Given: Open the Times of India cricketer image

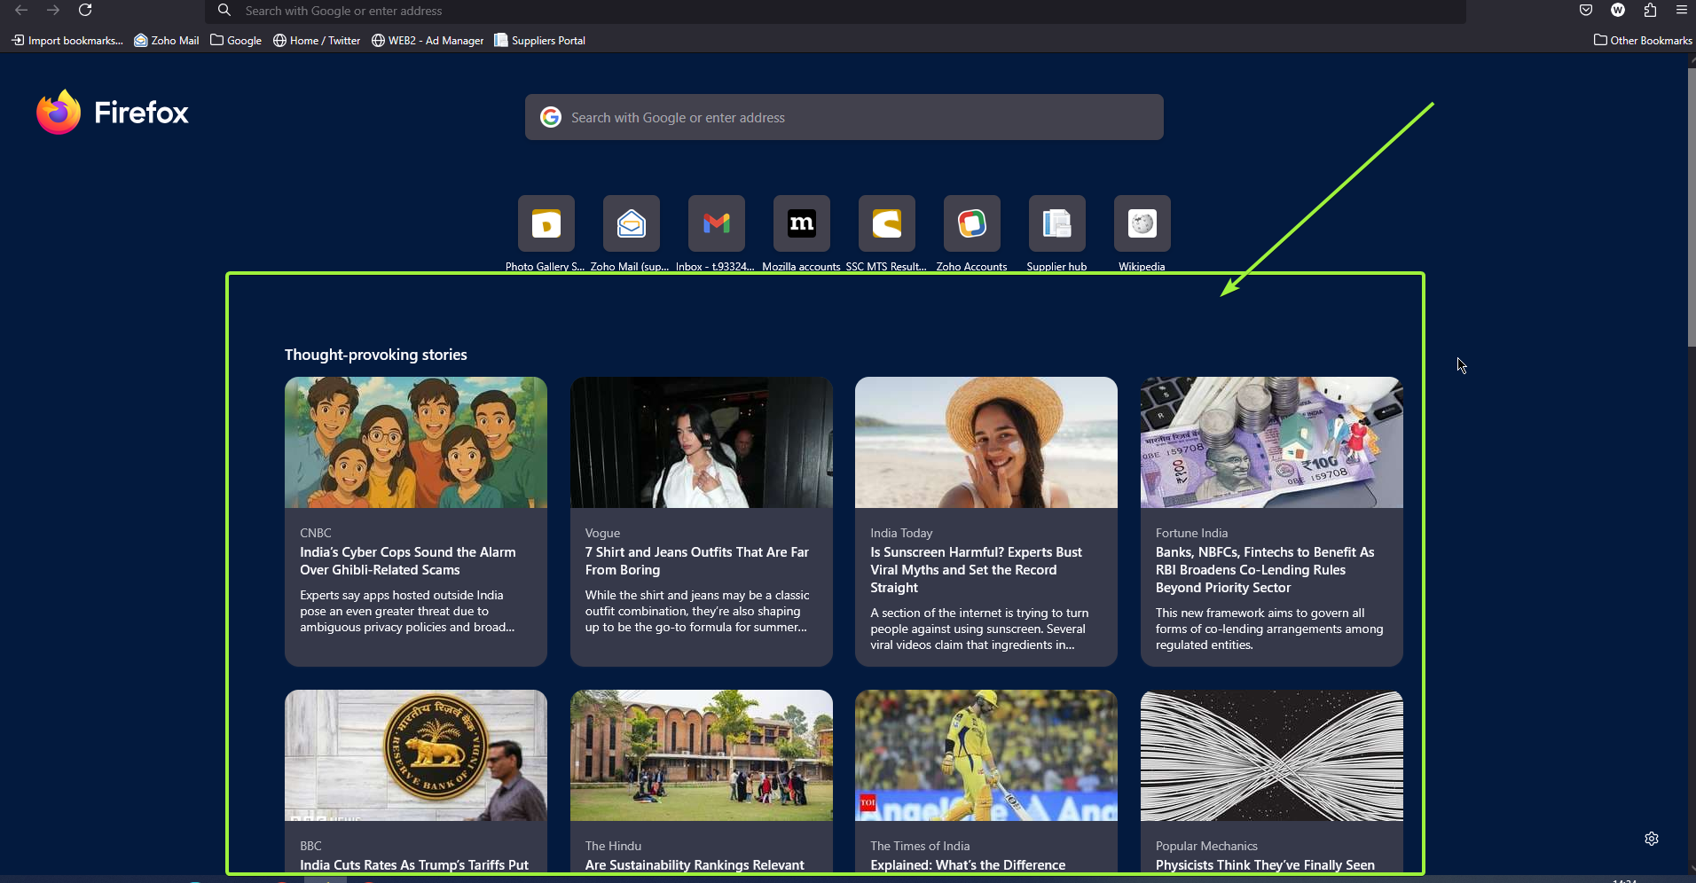Looking at the screenshot, I should (x=986, y=755).
